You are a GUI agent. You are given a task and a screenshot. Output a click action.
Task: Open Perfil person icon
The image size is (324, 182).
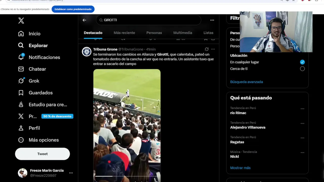click(21, 128)
